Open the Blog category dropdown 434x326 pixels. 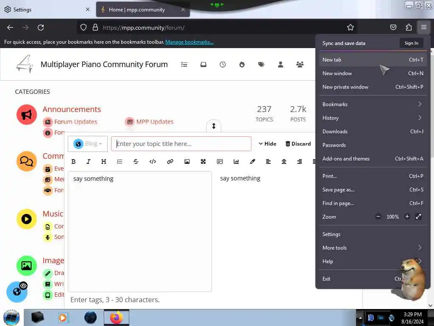point(87,144)
